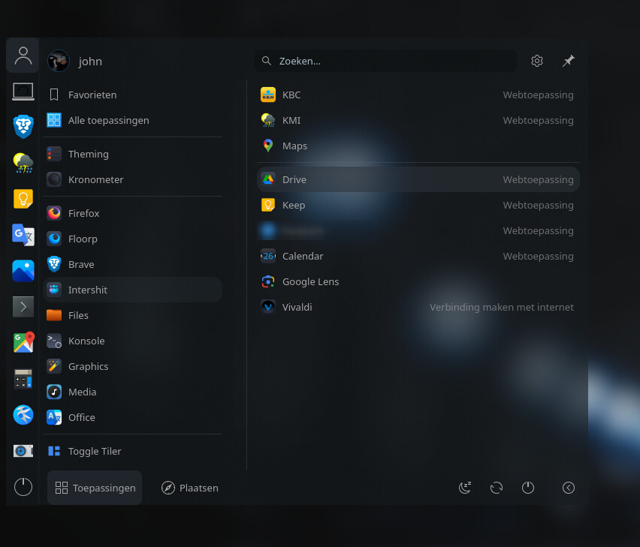Viewport: 640px width, 547px height.
Task: Select the Favorieten category
Action: [133, 95]
